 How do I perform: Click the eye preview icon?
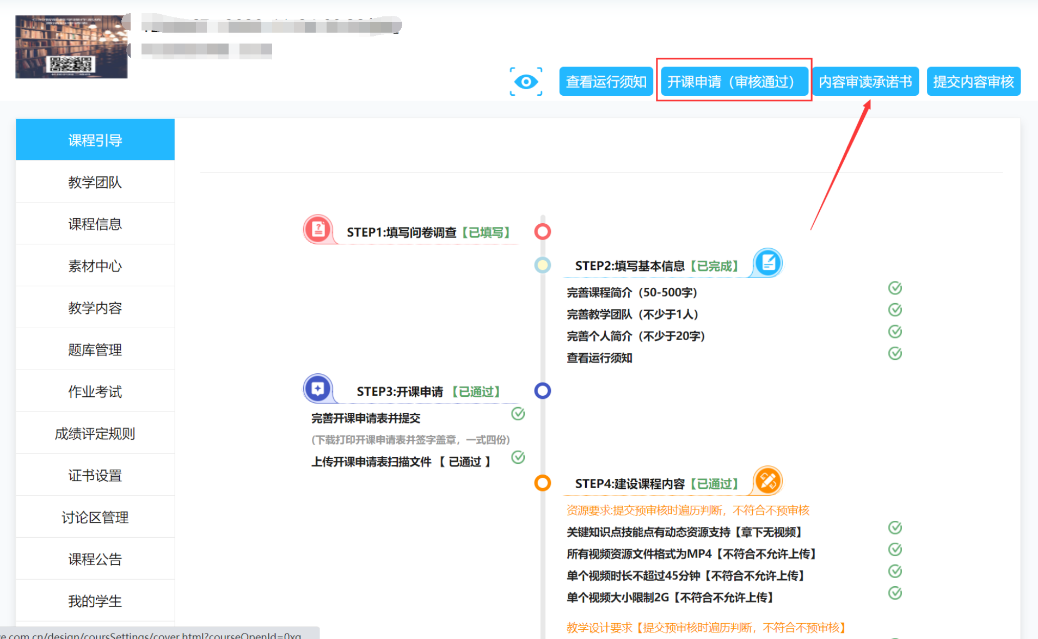point(526,82)
